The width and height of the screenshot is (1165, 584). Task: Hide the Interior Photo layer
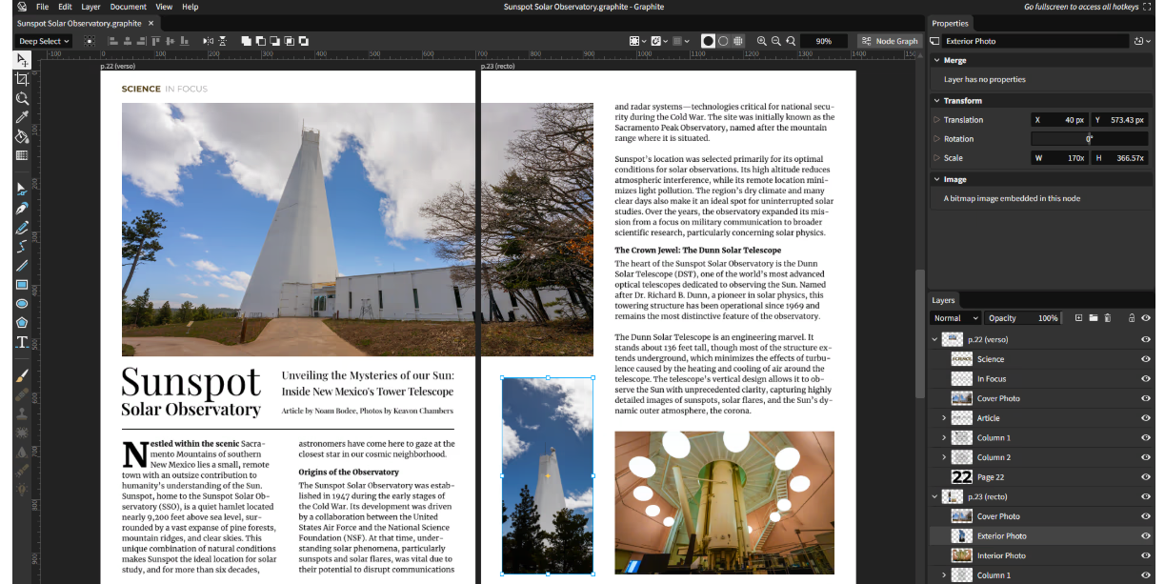pyautogui.click(x=1145, y=555)
